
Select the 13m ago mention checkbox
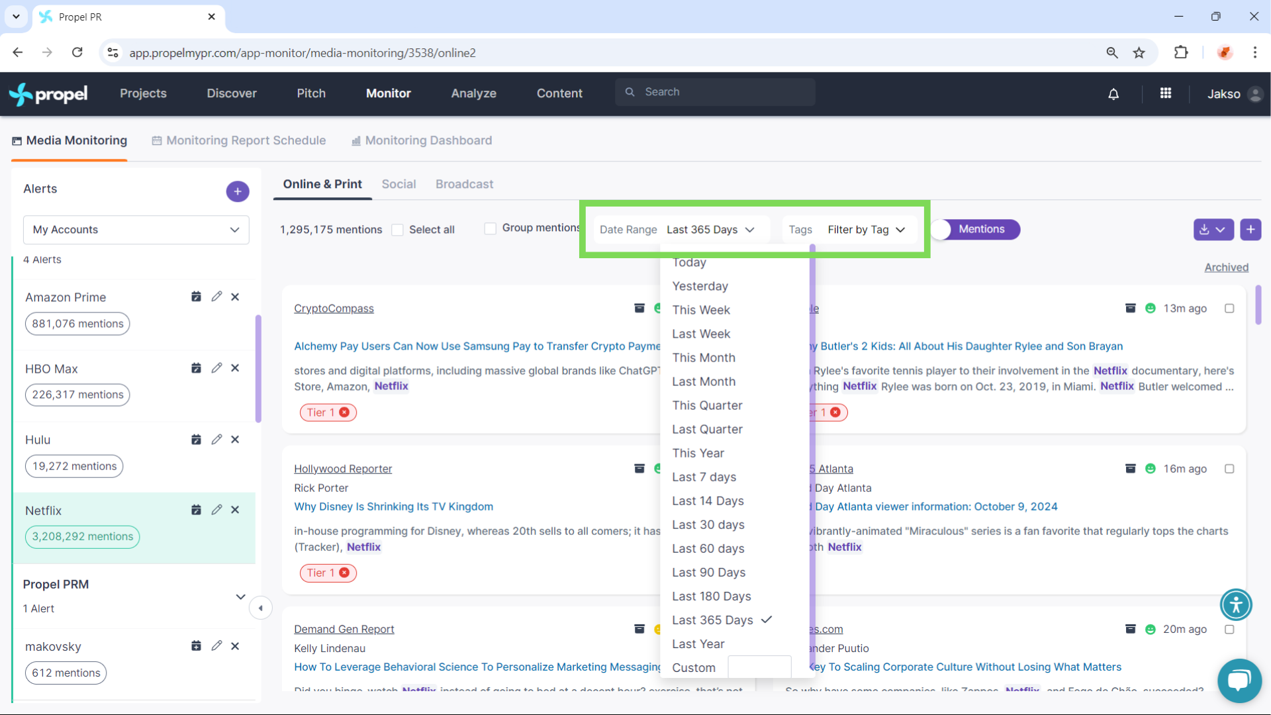click(1229, 309)
